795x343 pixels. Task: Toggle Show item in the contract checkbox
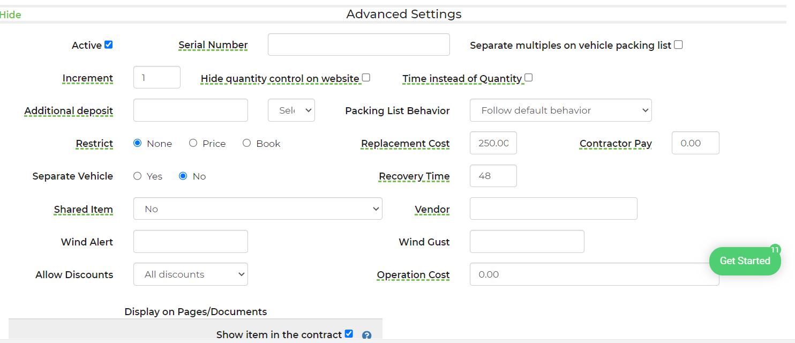[349, 334]
